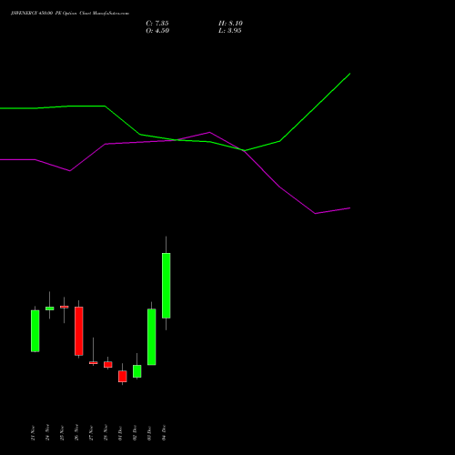Select the 27 Nov date label
Image resolution: width=455 pixels, height=455 pixels.
click(91, 433)
